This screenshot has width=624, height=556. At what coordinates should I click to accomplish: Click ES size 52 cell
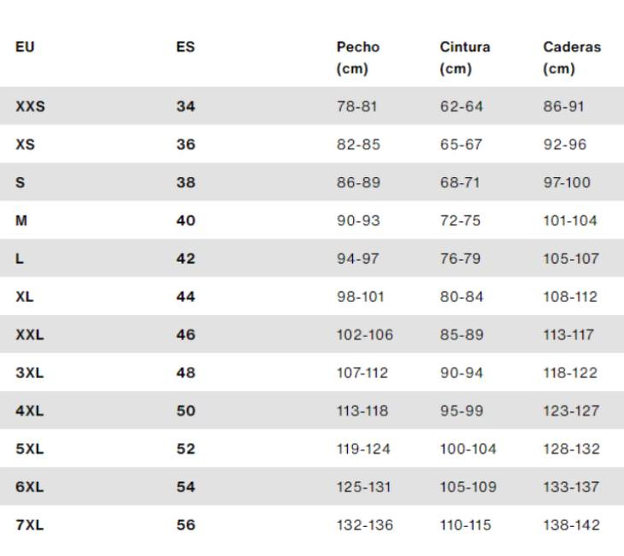click(x=186, y=449)
